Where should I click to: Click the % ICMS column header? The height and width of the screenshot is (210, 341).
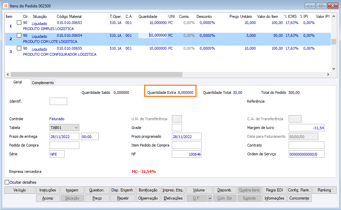(x=290, y=17)
